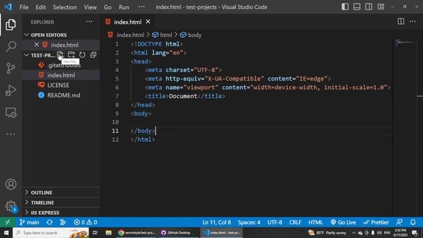The image size is (423, 238).
Task: Open the File menu
Action: click(24, 7)
